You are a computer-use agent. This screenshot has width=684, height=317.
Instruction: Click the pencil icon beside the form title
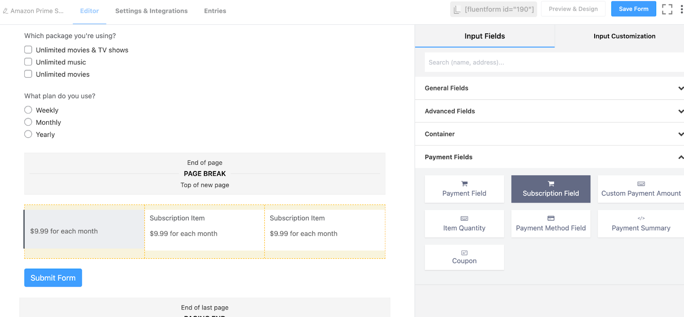tap(6, 11)
